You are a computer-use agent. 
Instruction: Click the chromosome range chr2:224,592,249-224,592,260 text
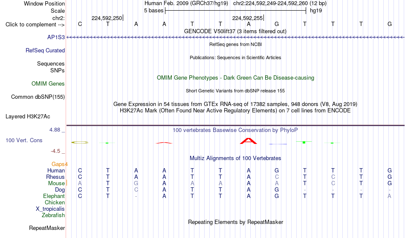(x=270, y=3)
